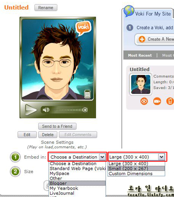Click Create A New button plus icon
The width and height of the screenshot is (174, 197).
[142, 39]
